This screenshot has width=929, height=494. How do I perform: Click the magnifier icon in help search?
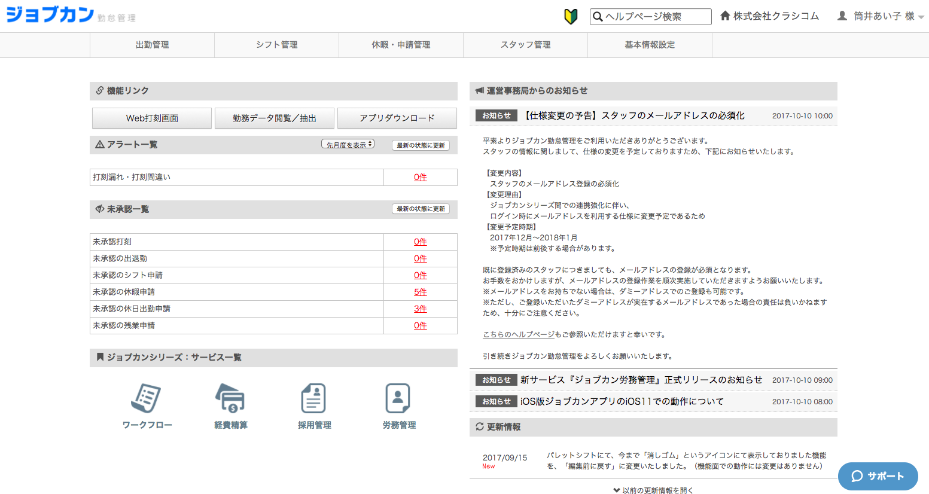[598, 17]
